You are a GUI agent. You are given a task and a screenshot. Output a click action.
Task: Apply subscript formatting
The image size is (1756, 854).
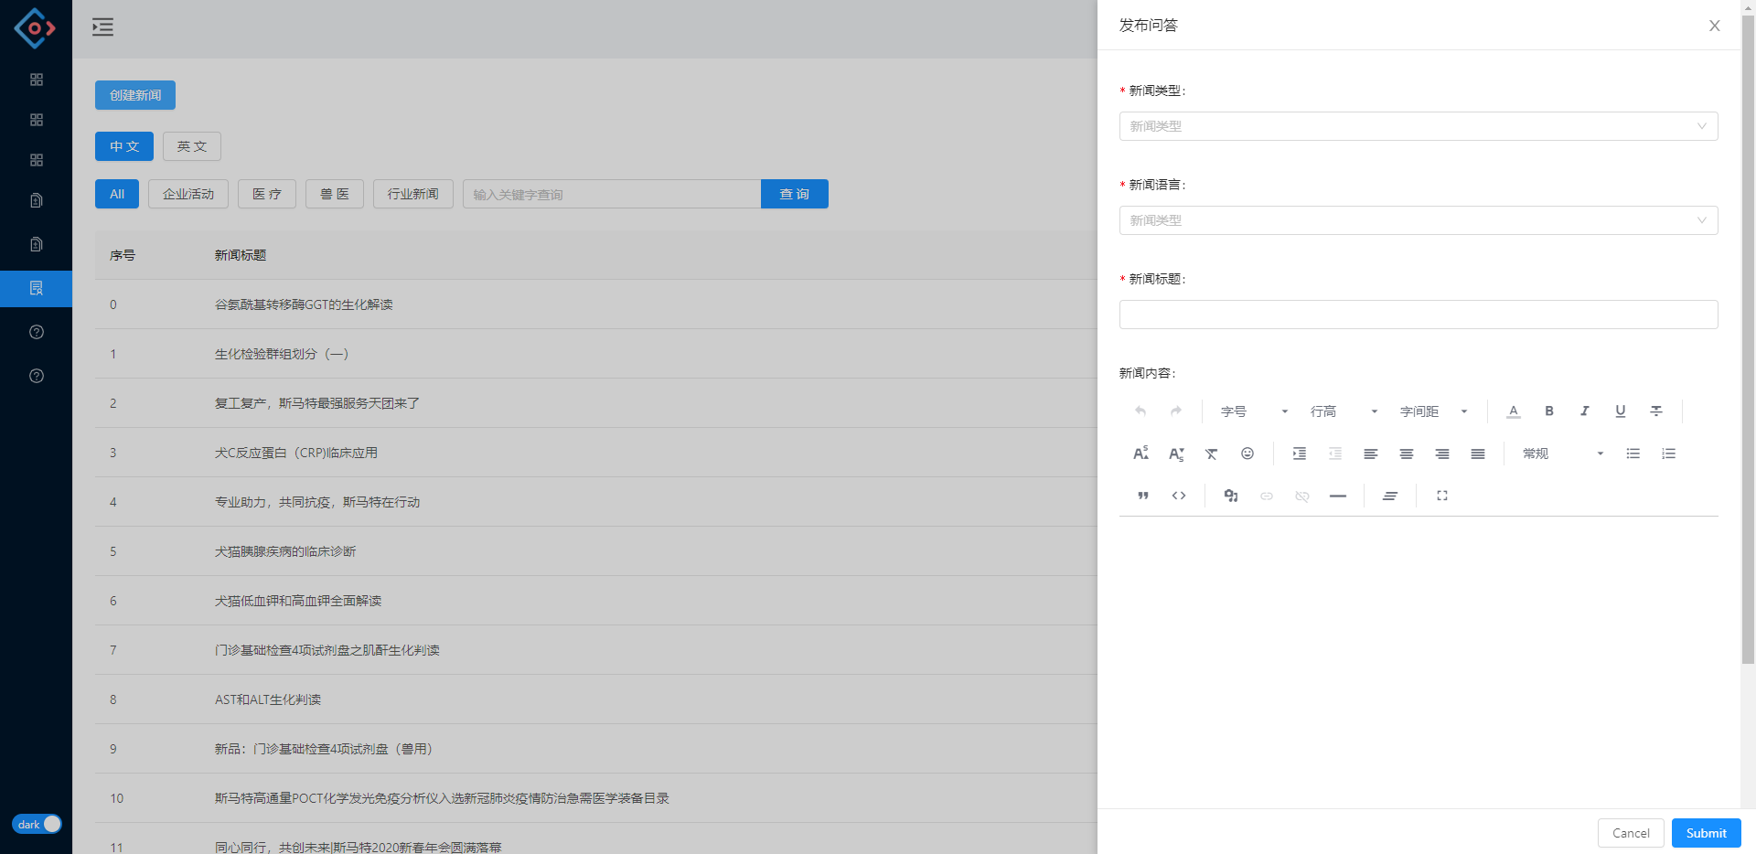[x=1176, y=454]
